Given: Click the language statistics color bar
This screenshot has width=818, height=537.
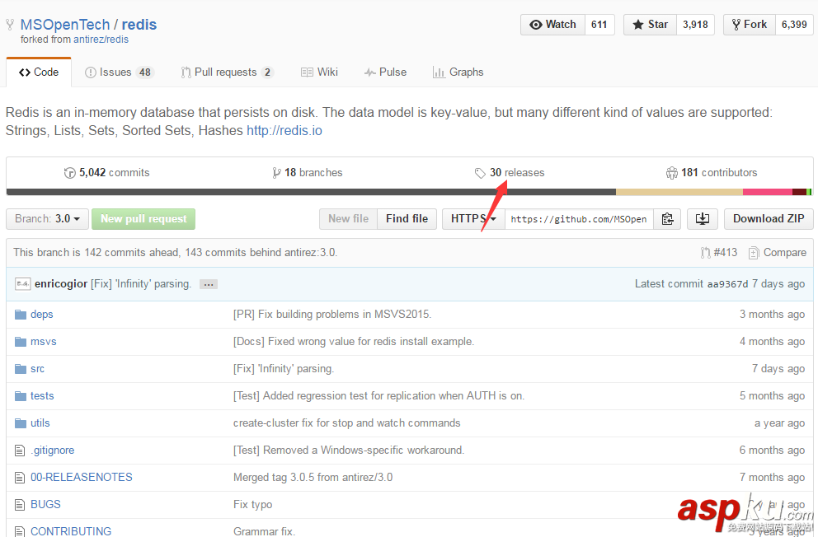Looking at the screenshot, I should coord(410,192).
